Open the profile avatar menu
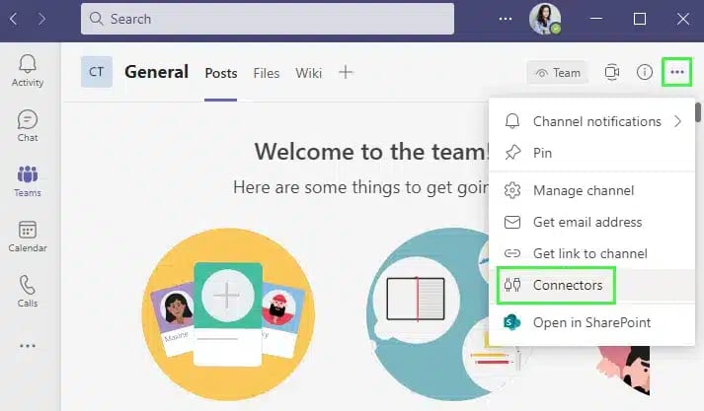The width and height of the screenshot is (704, 411). [545, 19]
